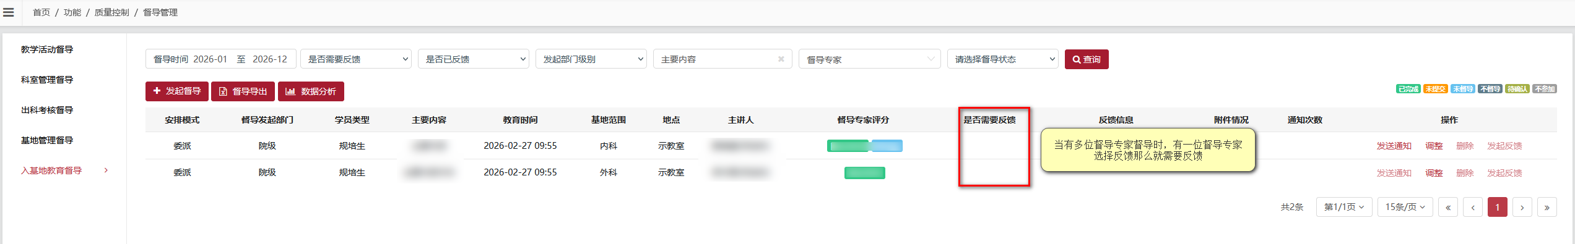This screenshot has height=244, width=1575.
Task: Clear the 主要内容 field with the x icon
Action: pyautogui.click(x=781, y=59)
